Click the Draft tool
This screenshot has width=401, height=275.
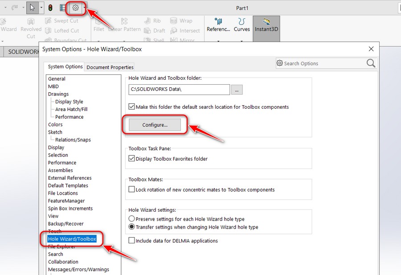point(155,31)
